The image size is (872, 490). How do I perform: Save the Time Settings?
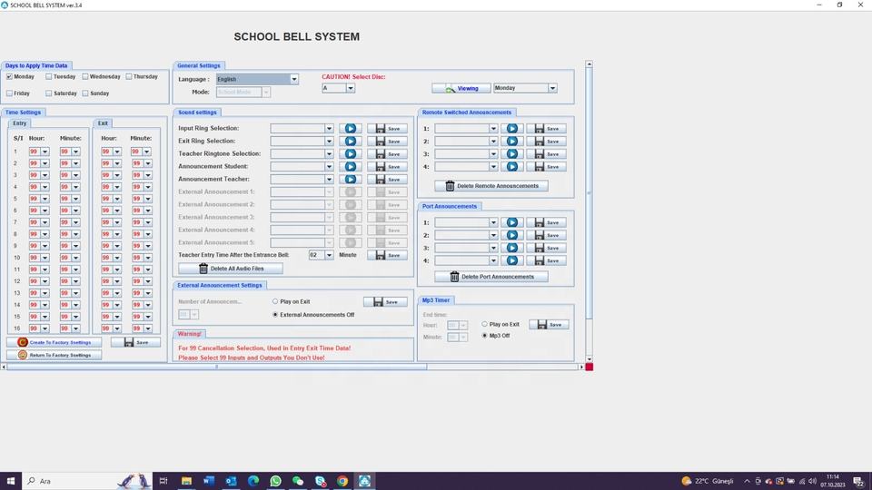pos(135,343)
